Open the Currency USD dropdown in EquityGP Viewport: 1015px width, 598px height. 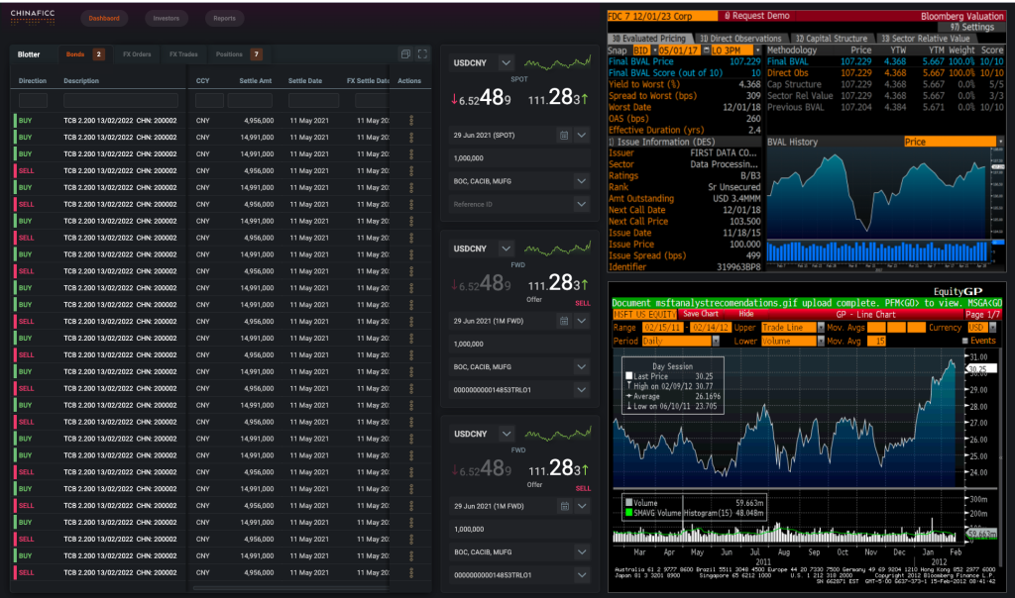tap(993, 328)
